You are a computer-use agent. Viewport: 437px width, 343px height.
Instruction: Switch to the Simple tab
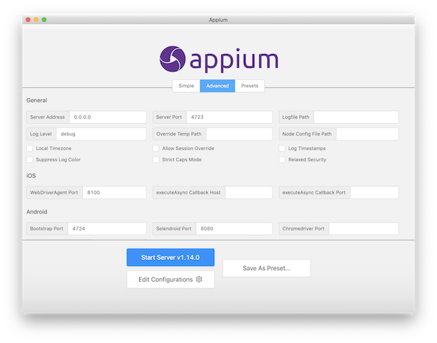tap(186, 86)
